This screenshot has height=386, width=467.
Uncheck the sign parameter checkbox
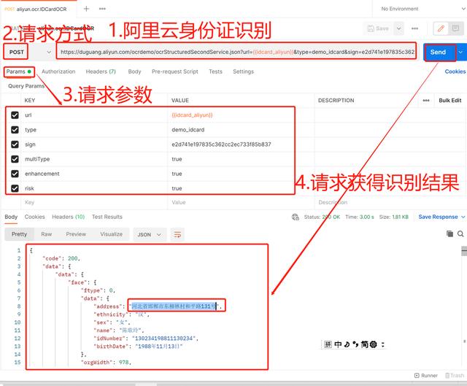pyautogui.click(x=15, y=144)
